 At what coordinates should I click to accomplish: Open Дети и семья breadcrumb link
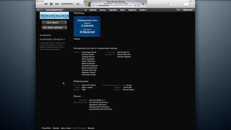click(x=66, y=128)
